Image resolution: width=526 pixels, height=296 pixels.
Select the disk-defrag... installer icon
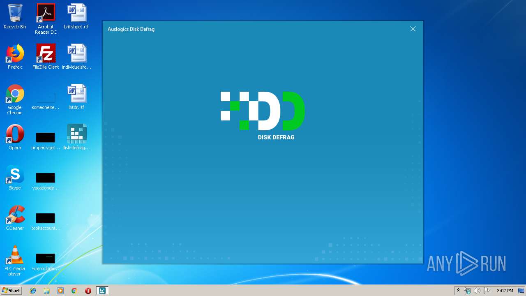(76, 137)
